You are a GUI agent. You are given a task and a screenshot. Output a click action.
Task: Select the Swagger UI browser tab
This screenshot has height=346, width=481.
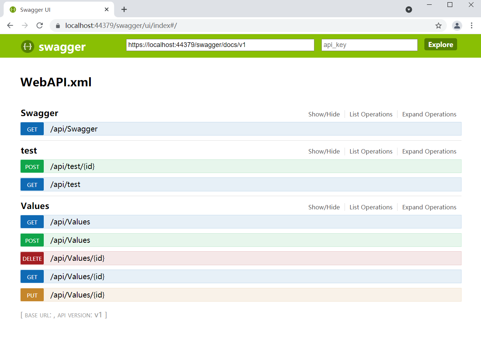[x=59, y=10]
